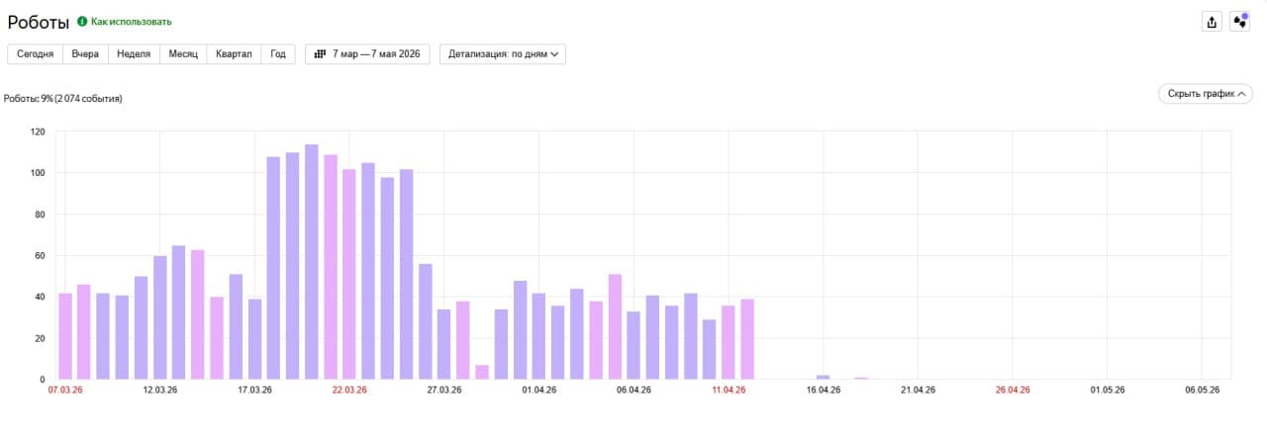This screenshot has height=434, width=1267.
Task: Click the x-axis date label 27.03.26
Action: 444,391
